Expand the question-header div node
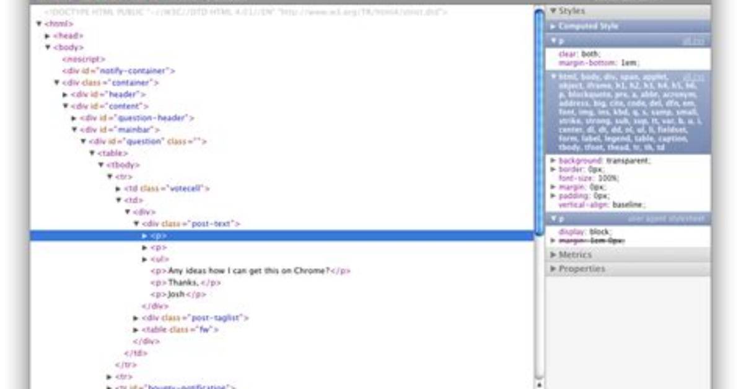This screenshot has height=389, width=741. click(x=74, y=118)
